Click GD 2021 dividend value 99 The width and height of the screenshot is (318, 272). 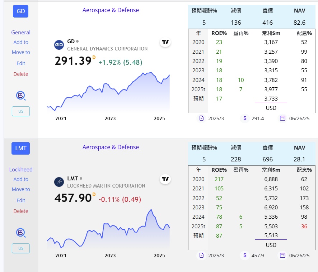coord(304,52)
